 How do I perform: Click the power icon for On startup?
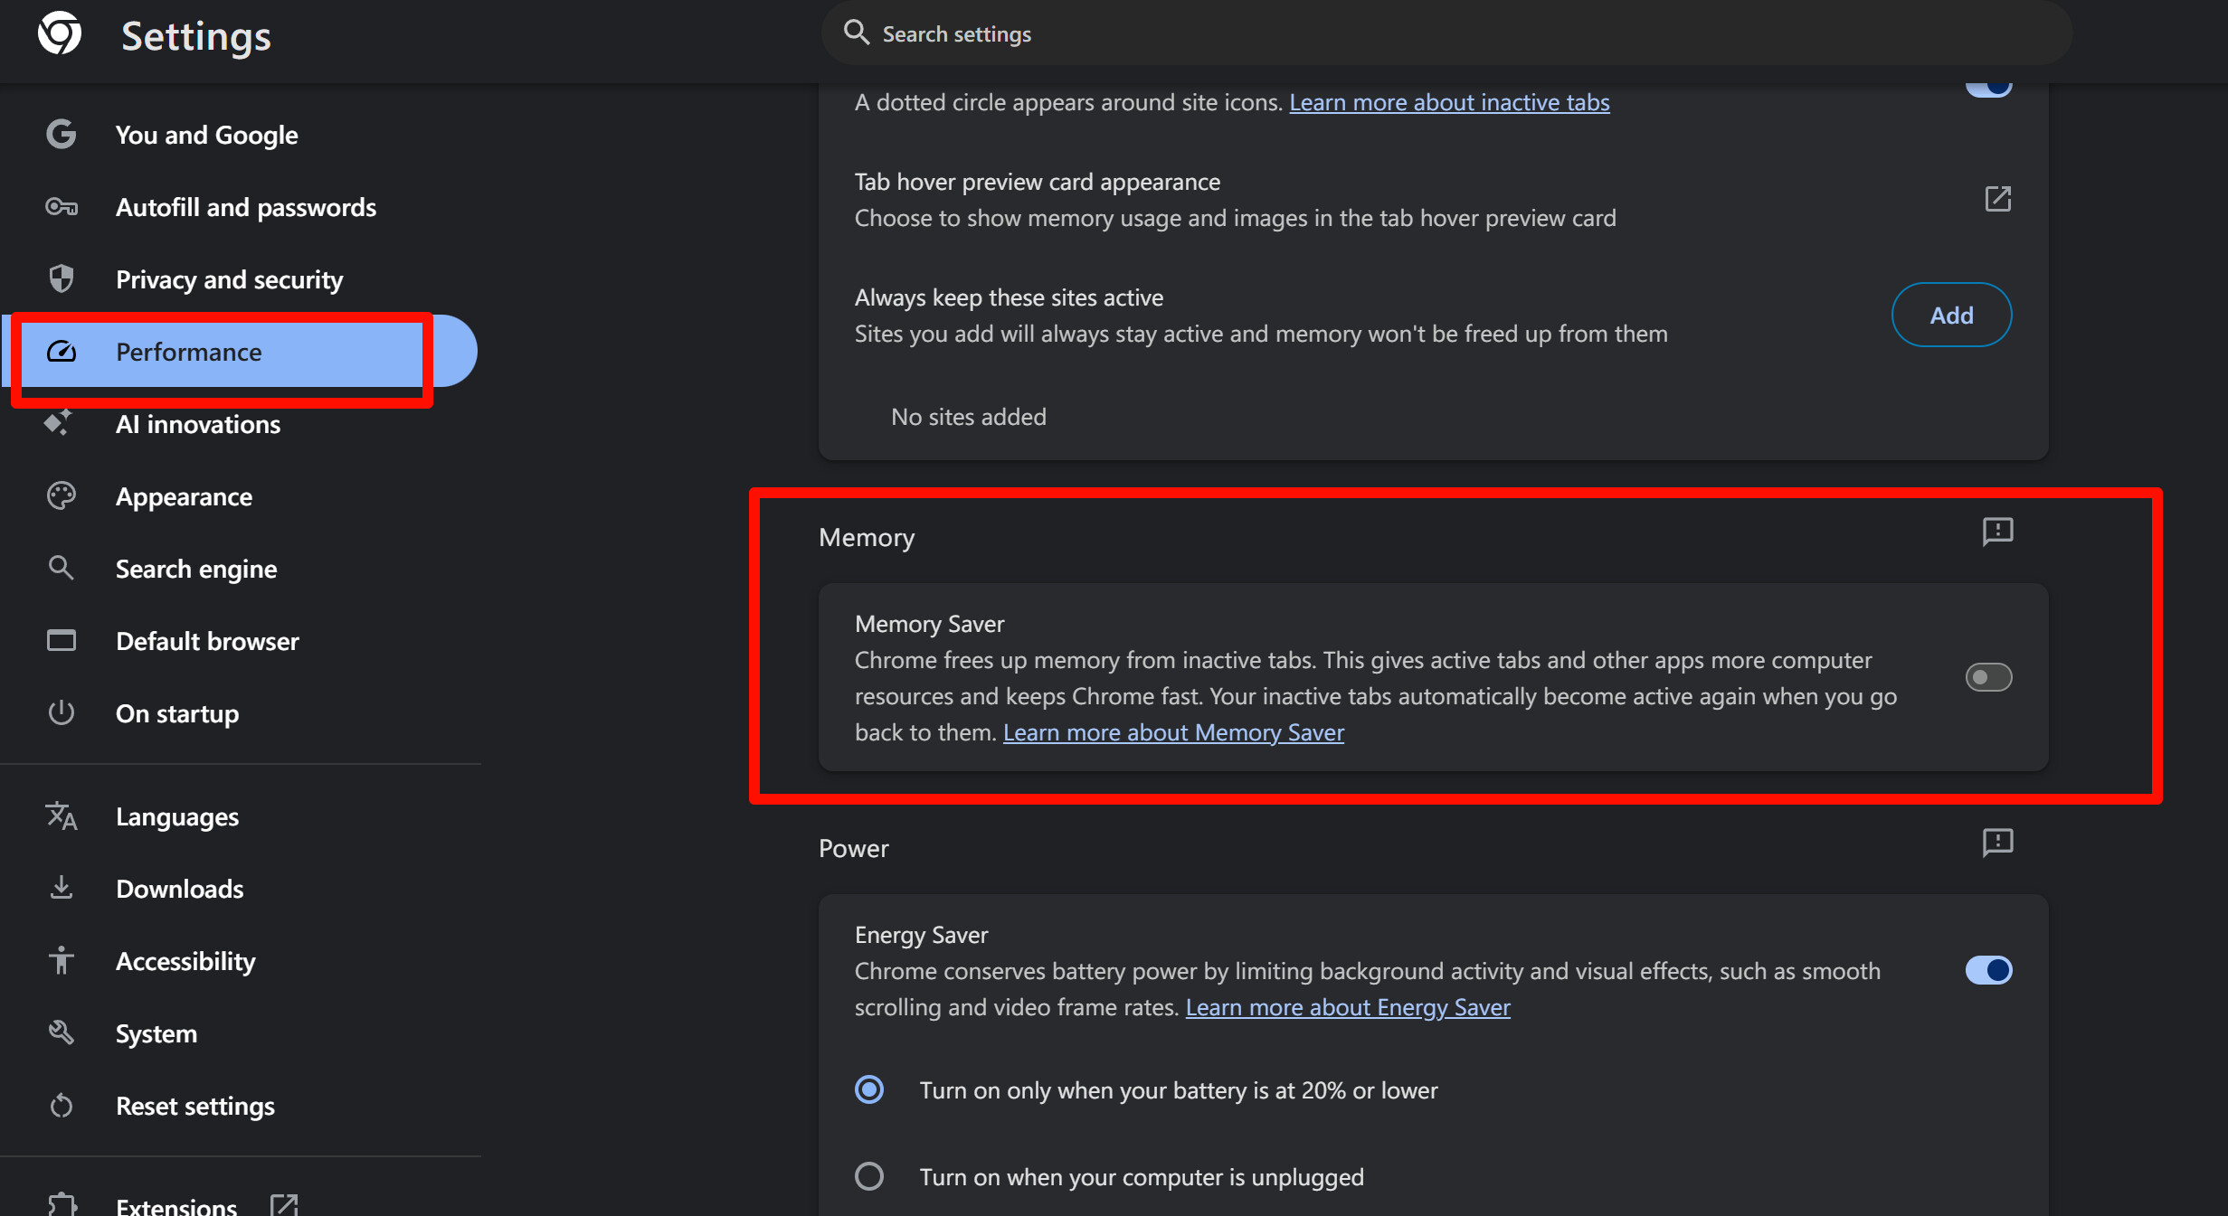point(62,712)
